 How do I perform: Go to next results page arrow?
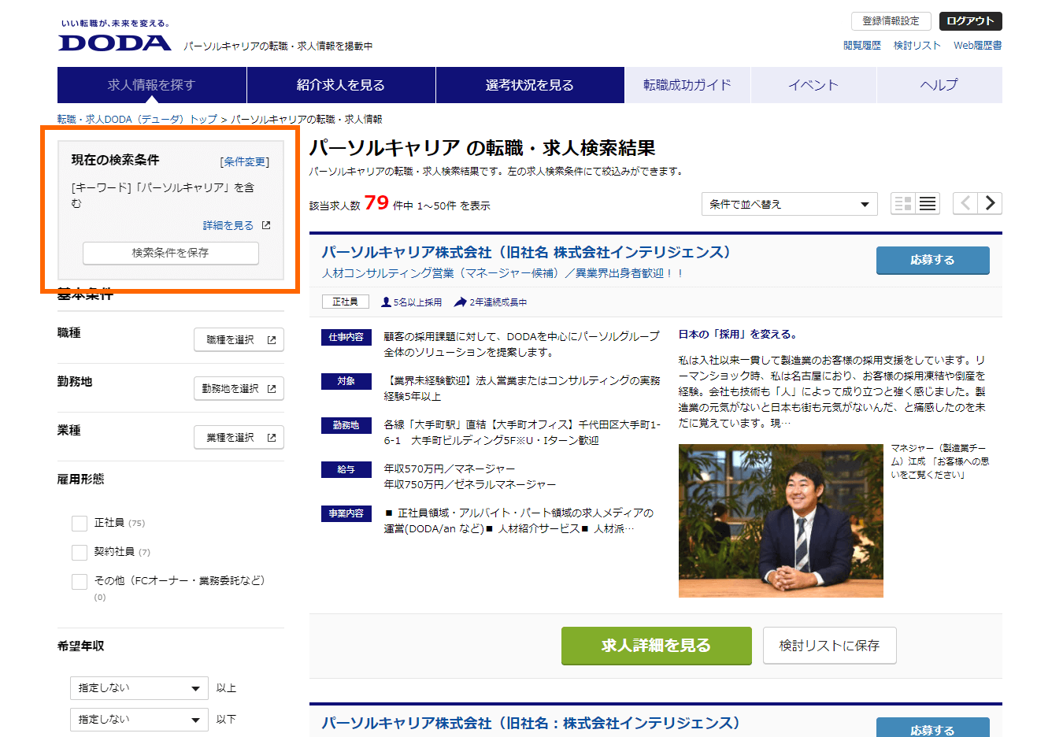click(990, 203)
